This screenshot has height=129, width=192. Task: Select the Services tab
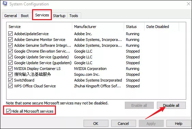click(42, 15)
